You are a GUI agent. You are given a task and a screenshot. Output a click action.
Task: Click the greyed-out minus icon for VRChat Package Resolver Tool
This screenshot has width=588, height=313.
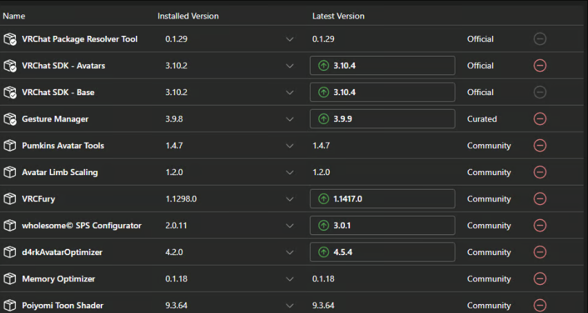[540, 39]
